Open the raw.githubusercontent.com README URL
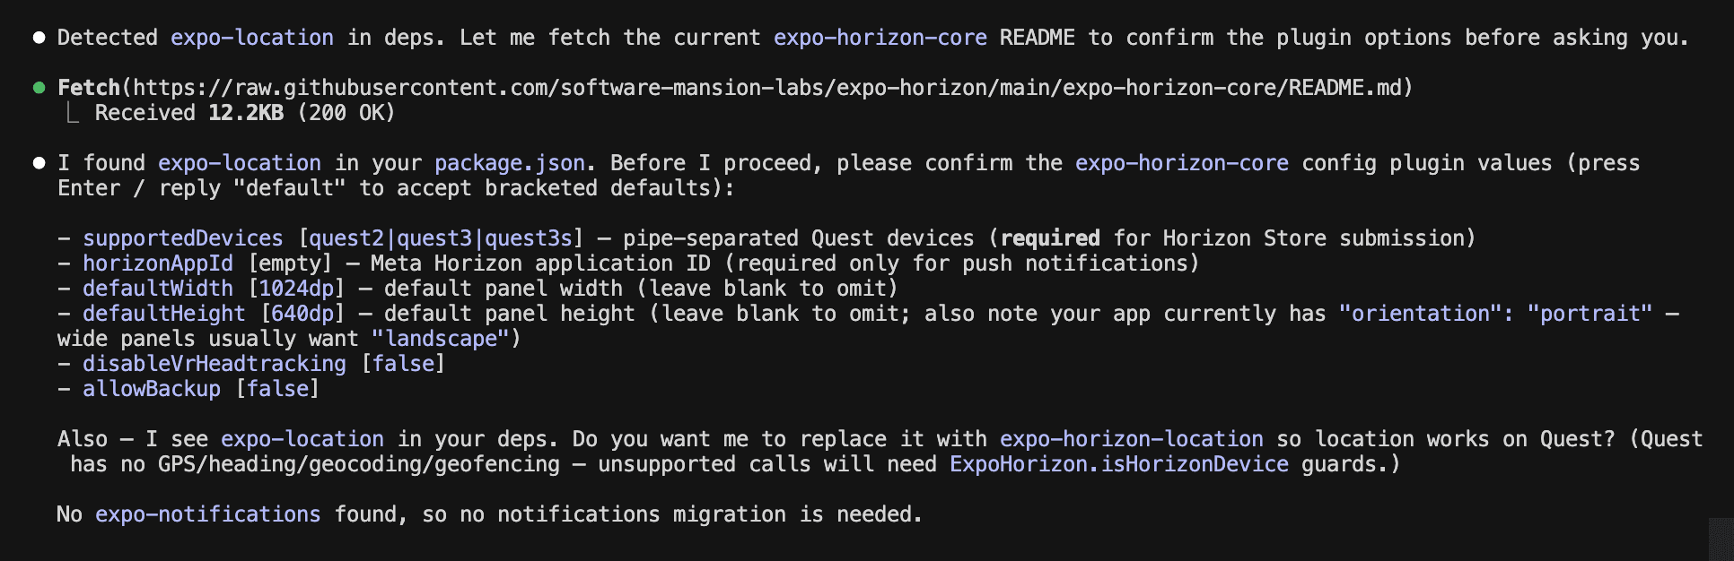The image size is (1734, 561). click(x=767, y=88)
